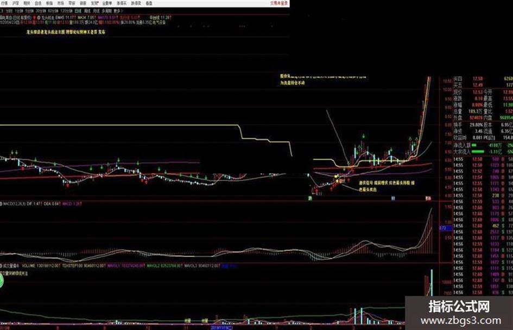
Task: Click the green MAVOL2 legend value
Action: coord(164,266)
